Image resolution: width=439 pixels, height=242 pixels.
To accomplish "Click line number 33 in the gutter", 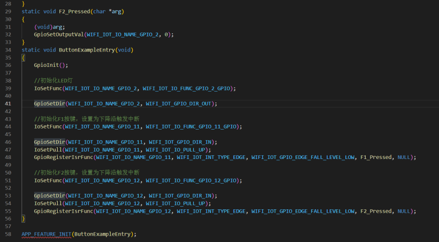I will click(x=8, y=42).
